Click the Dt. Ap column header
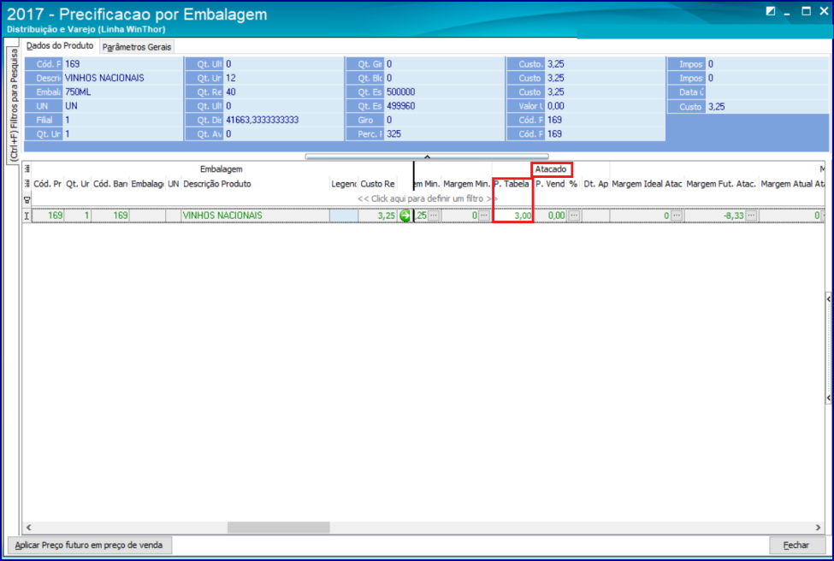 coord(595,184)
